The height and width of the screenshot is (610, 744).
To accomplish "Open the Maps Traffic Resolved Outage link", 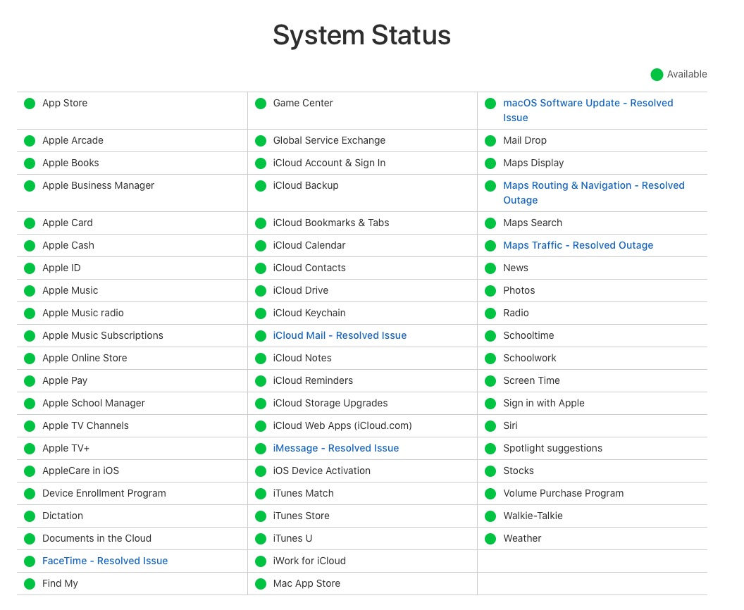I will (x=578, y=246).
